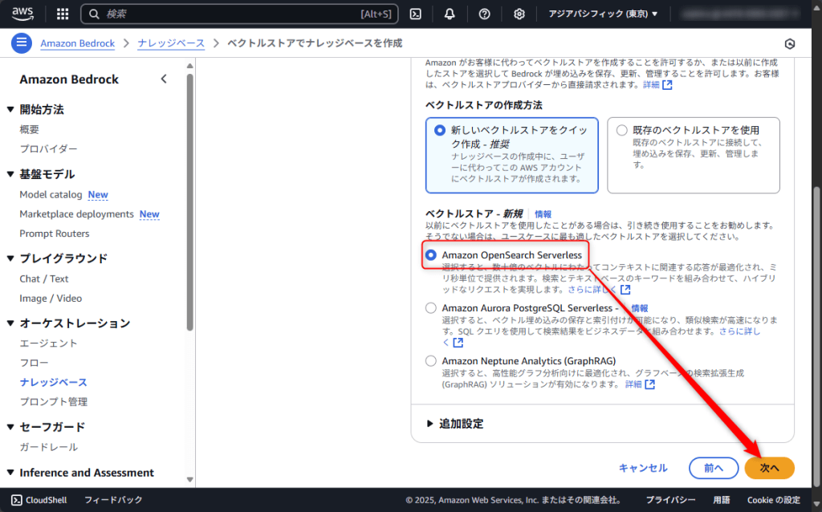Select Amazon Aurora PostgreSQL Serverless radio button
The height and width of the screenshot is (512, 822).
coord(431,308)
